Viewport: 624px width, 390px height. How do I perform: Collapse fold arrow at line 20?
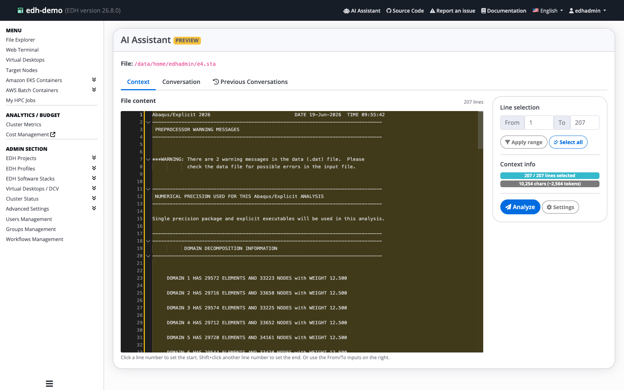(x=148, y=256)
